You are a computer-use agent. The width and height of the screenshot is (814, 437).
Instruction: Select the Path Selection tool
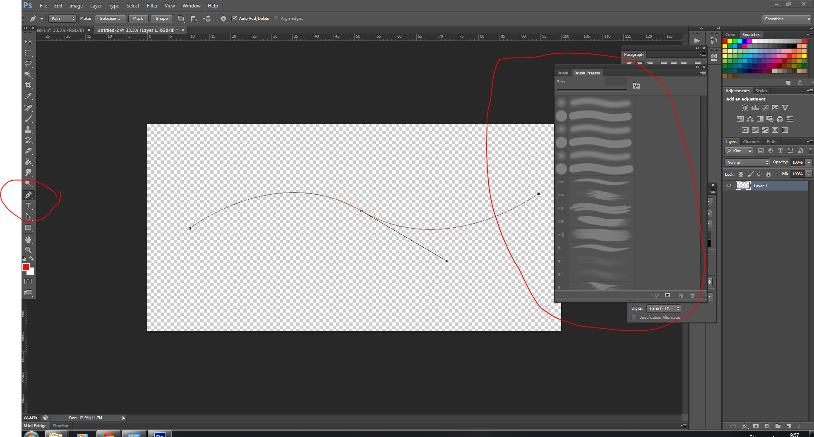(28, 217)
